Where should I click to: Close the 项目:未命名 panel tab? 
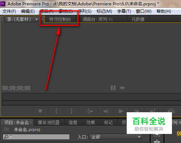pos(31,122)
